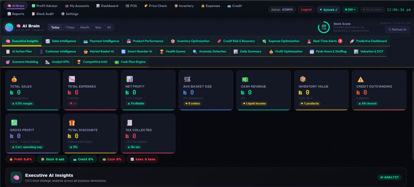
Task: Open Price Check
Action: (156, 6)
